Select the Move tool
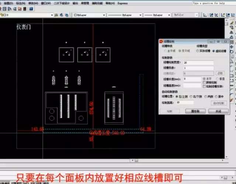The image size is (236, 184). pos(232,47)
